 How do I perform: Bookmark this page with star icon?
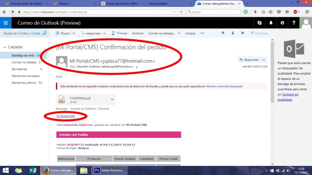tap(263, 12)
